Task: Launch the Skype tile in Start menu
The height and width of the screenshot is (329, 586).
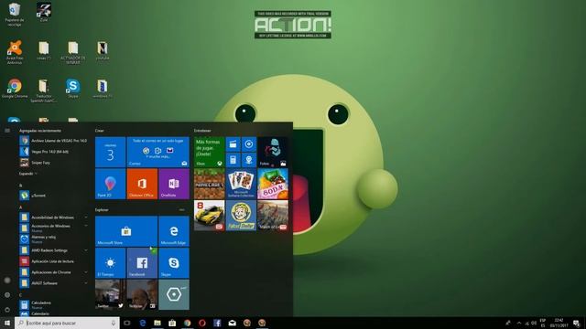Action: click(174, 263)
